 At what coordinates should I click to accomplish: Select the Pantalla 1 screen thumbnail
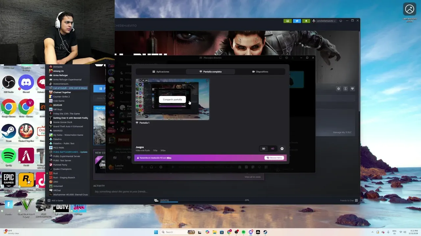tap(172, 99)
